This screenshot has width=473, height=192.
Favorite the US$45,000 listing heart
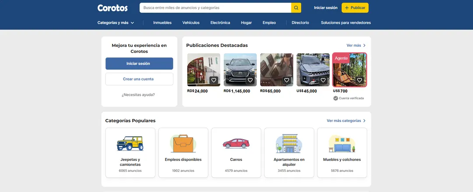pyautogui.click(x=323, y=80)
